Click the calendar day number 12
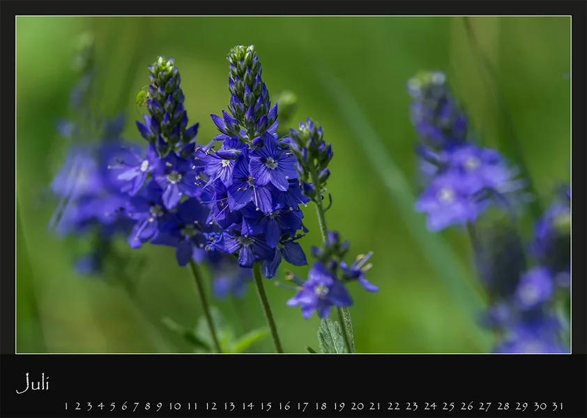 point(211,406)
